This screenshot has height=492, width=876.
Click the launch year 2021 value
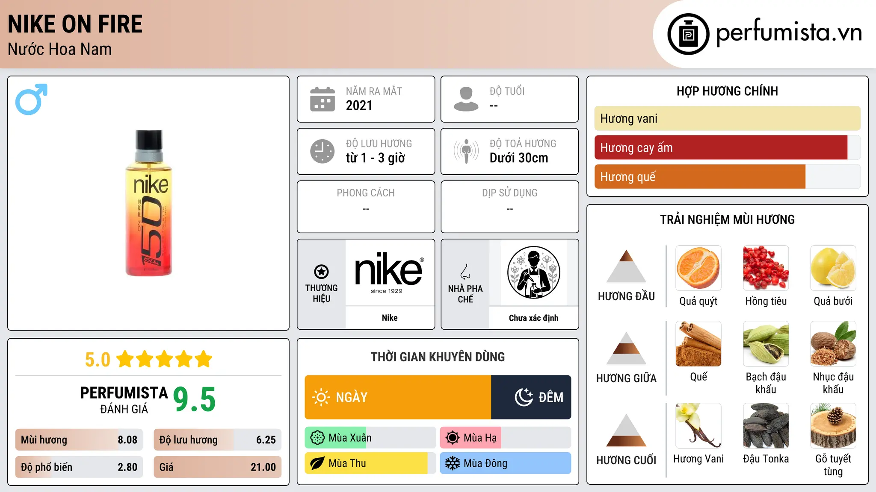359,105
